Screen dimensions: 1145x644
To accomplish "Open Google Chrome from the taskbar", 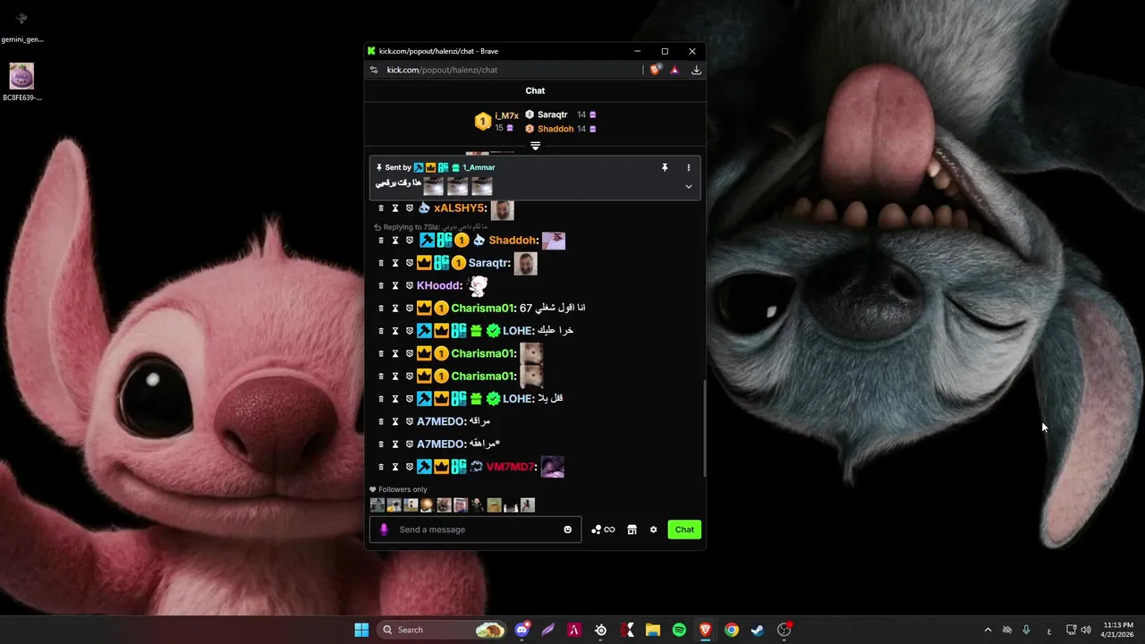I will point(732,630).
